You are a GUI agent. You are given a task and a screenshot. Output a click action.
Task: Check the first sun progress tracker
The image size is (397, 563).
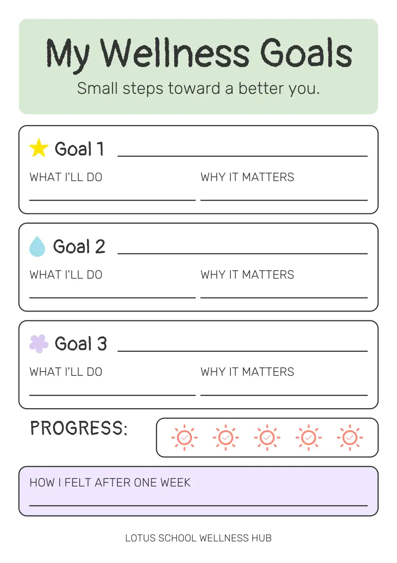point(184,437)
